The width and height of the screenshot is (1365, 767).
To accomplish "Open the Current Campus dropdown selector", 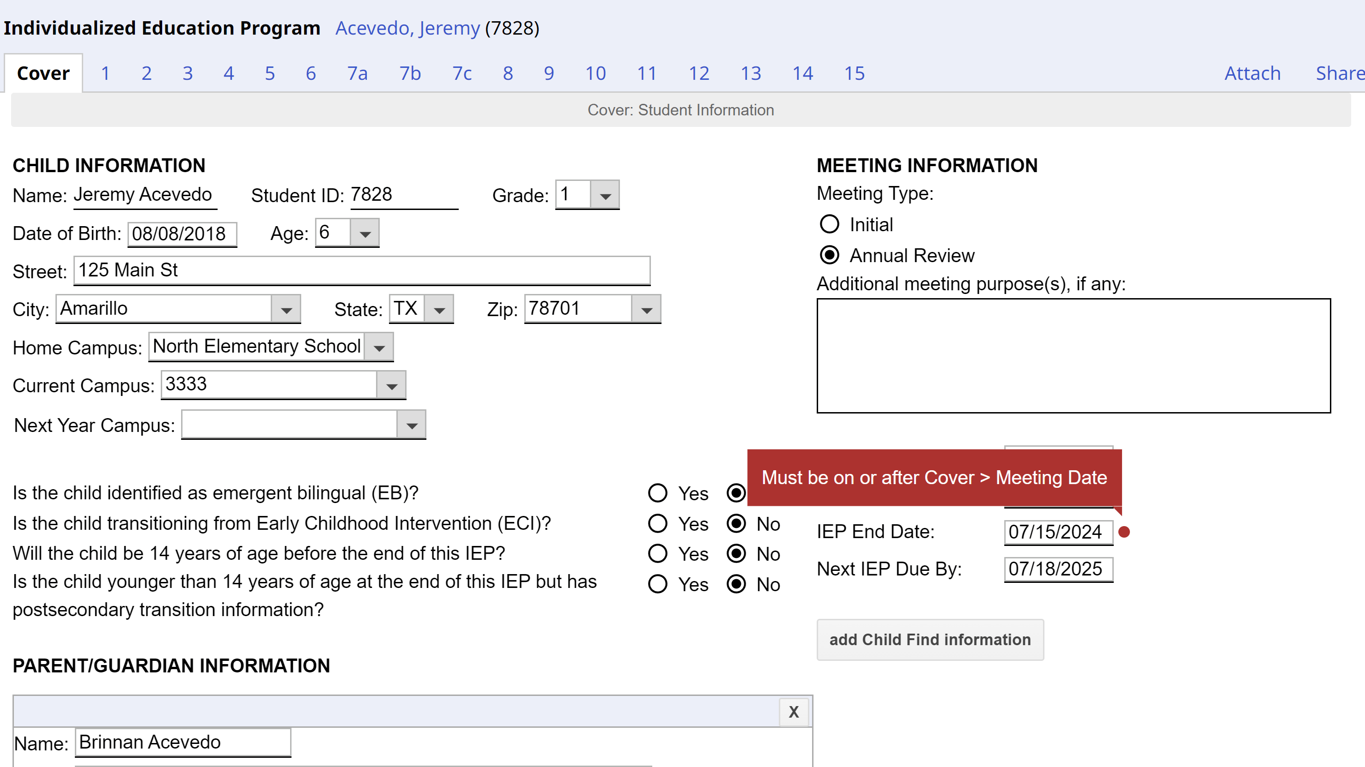I will [x=392, y=385].
